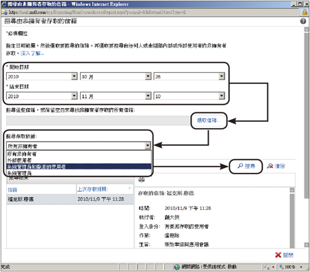310x272 pixels.
Task: Select 外部使用者 option in dropdown list
Action: (79, 160)
